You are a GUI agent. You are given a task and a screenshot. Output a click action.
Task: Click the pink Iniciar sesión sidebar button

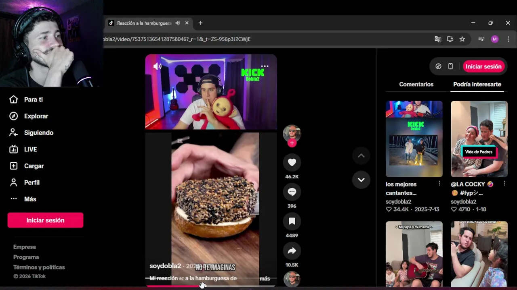pos(45,220)
